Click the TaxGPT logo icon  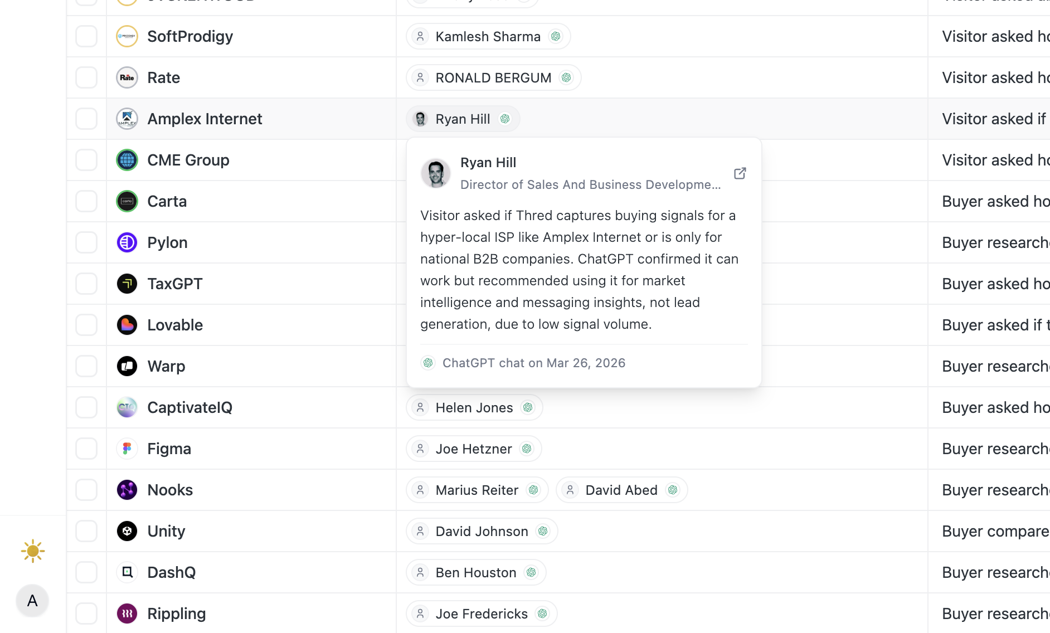point(127,284)
